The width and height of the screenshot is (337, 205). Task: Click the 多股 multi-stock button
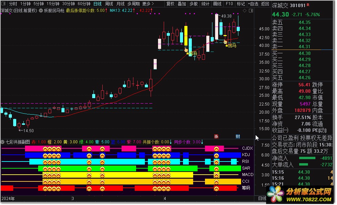[x=193, y=4]
